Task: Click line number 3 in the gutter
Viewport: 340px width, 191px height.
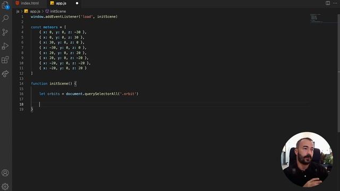Action: [22, 27]
